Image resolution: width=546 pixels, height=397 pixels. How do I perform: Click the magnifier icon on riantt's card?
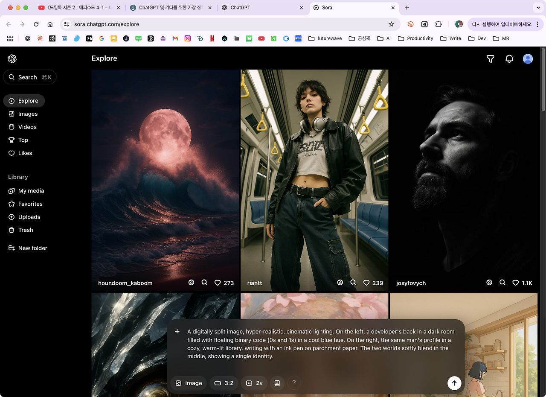[x=353, y=283]
